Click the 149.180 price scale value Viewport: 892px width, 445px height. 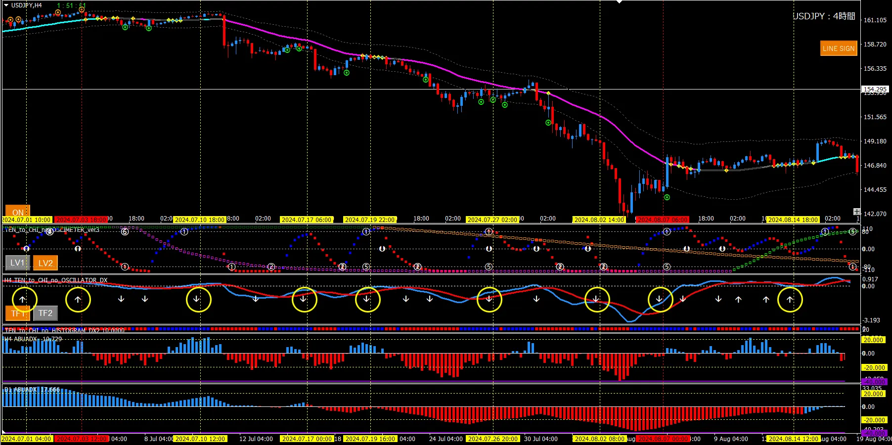875,141
